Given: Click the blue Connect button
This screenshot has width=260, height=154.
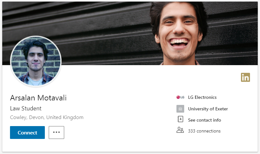Looking at the screenshot, I should tap(27, 133).
